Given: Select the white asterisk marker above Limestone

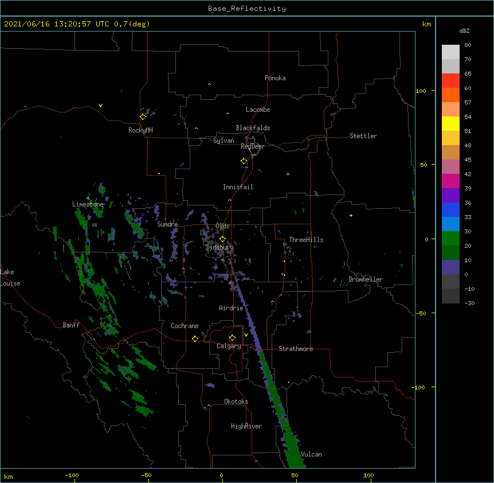Looking at the screenshot, I should [88, 198].
